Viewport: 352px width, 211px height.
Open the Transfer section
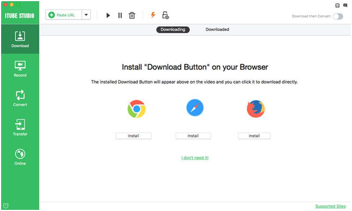click(x=20, y=127)
